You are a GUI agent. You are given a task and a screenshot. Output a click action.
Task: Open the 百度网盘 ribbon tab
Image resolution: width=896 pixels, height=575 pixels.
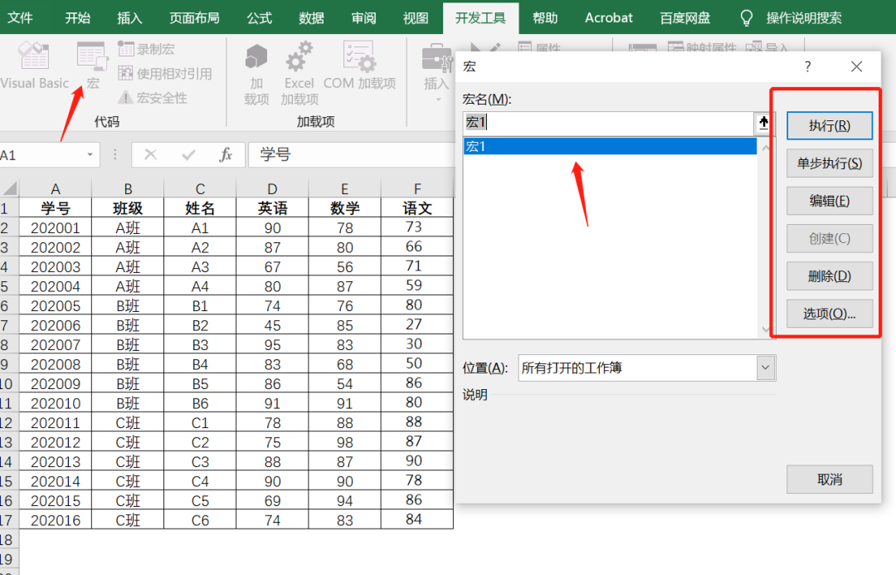coord(684,17)
